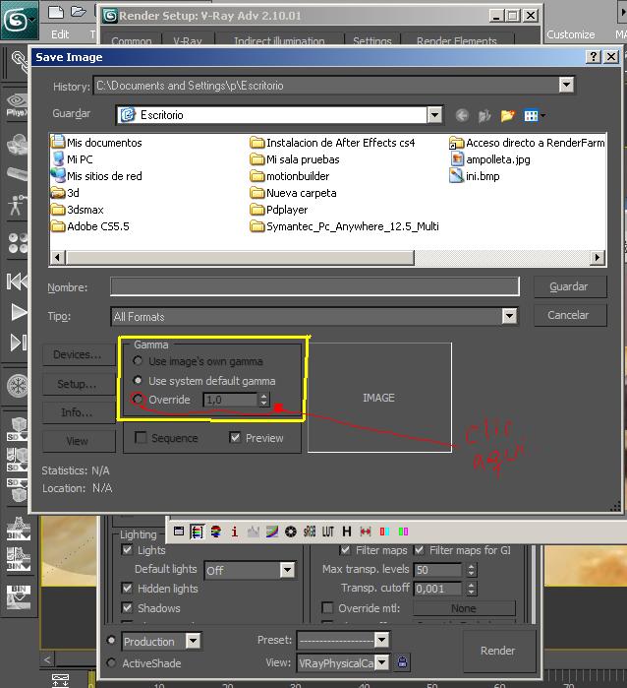Toggle sRGB color space display
Viewport: 627px width, 688px height.
pyautogui.click(x=310, y=532)
